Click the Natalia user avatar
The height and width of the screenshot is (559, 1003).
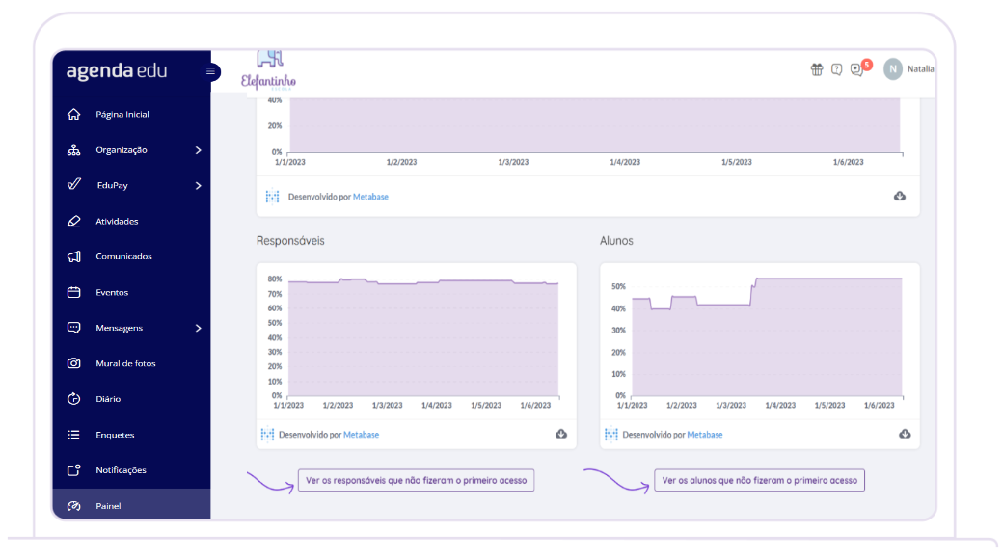893,69
